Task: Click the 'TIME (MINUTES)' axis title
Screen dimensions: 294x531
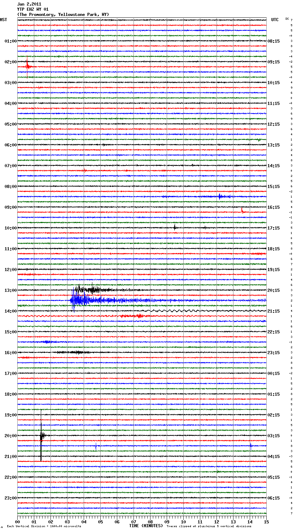Action: click(x=146, y=526)
